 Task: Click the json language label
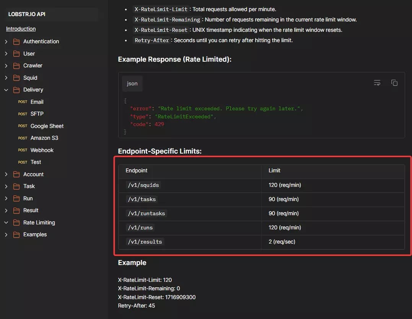[132, 83]
